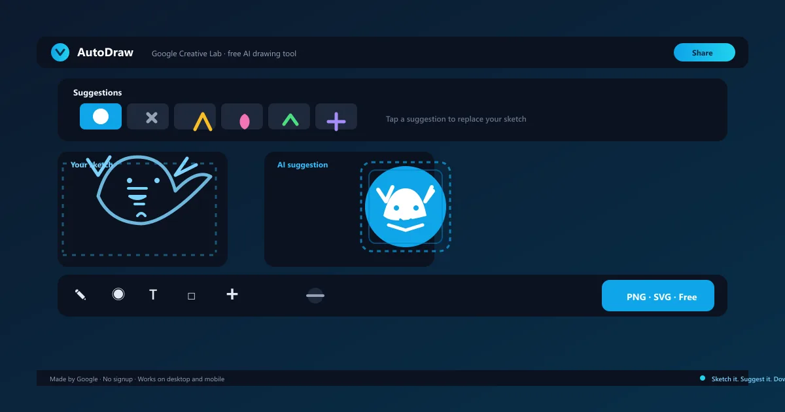
Task: Click the AutoDraw logo icon
Action: coord(60,52)
